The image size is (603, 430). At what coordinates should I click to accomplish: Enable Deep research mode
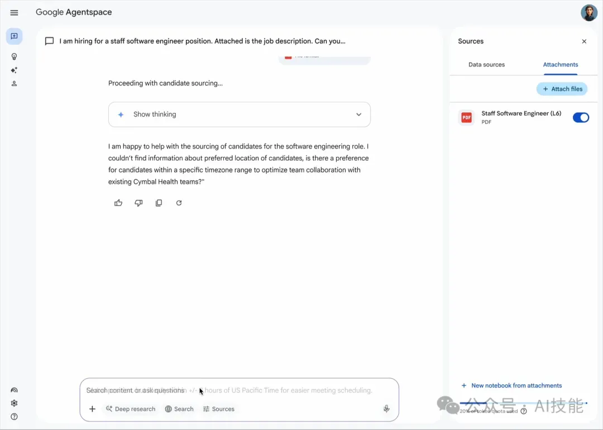(131, 409)
